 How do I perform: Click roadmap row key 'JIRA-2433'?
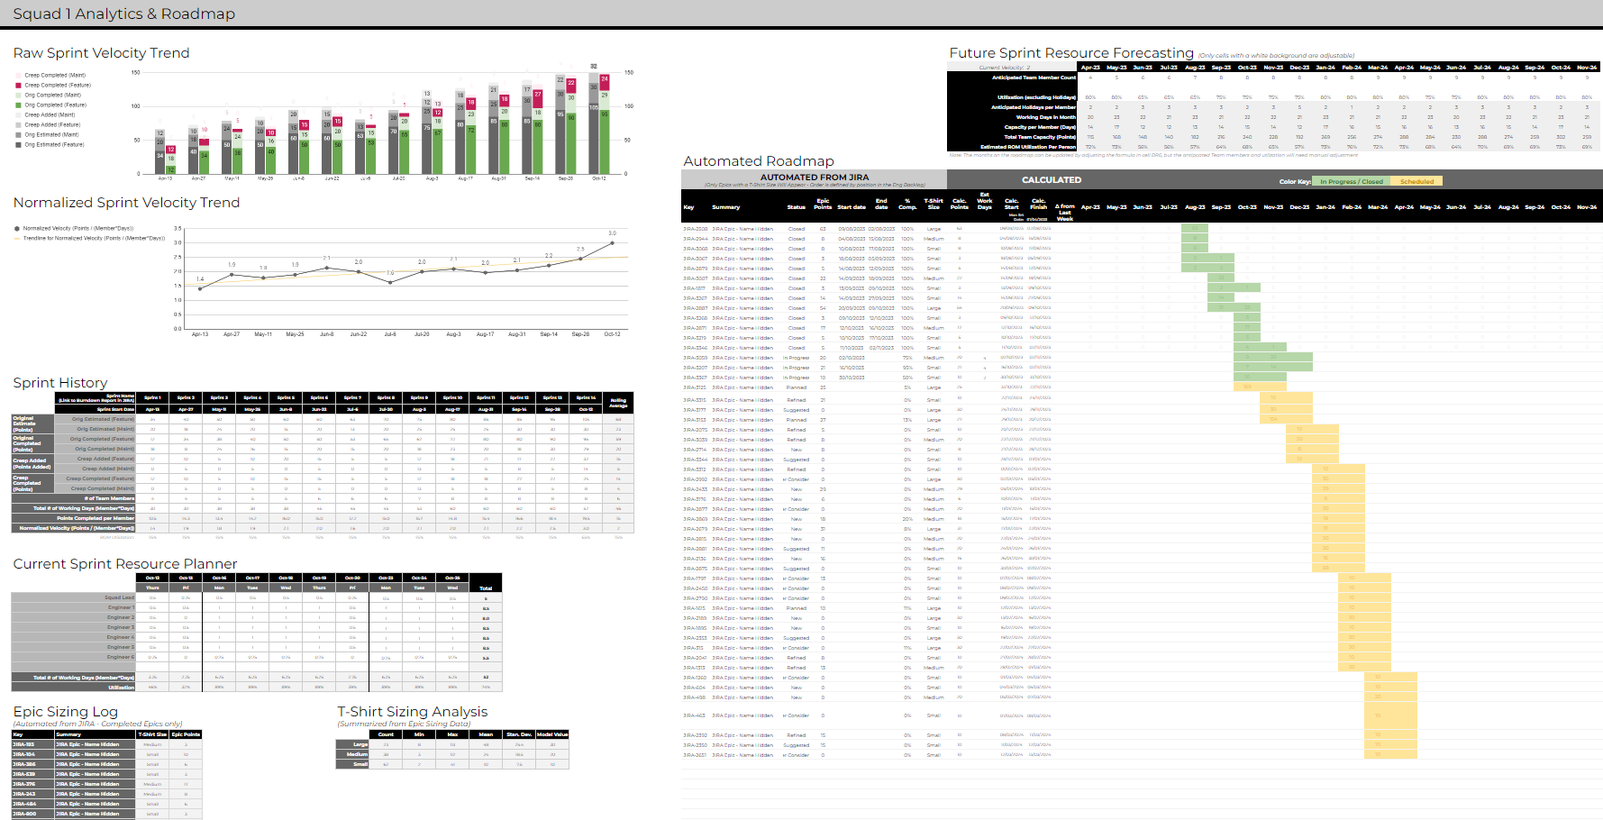pos(695,489)
